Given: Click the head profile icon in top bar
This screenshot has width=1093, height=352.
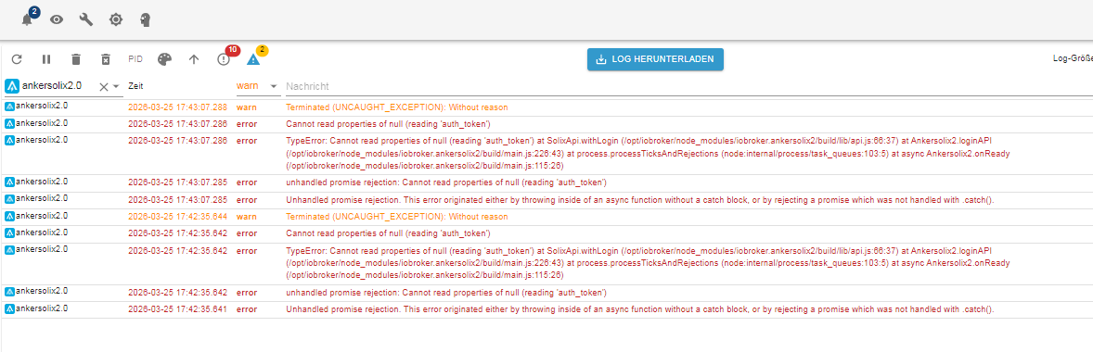Looking at the screenshot, I should tap(145, 19).
